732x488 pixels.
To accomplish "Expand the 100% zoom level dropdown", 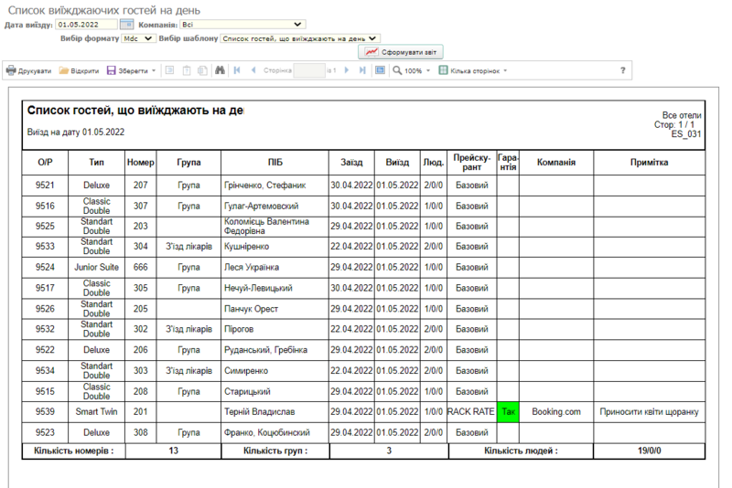I will [x=428, y=70].
